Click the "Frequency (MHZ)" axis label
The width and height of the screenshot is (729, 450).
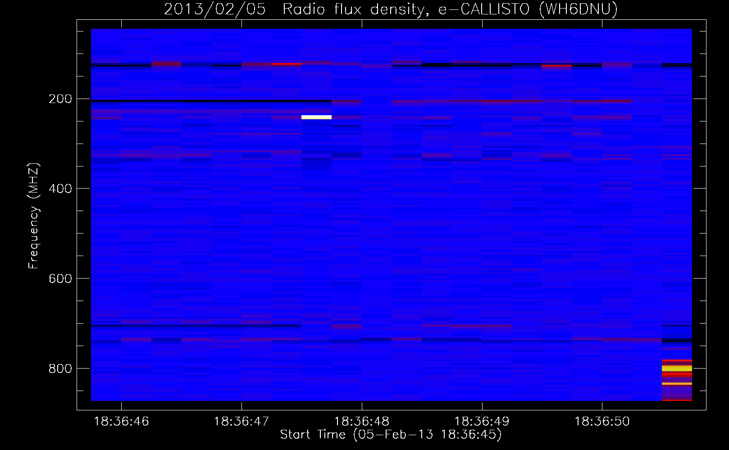tap(33, 216)
